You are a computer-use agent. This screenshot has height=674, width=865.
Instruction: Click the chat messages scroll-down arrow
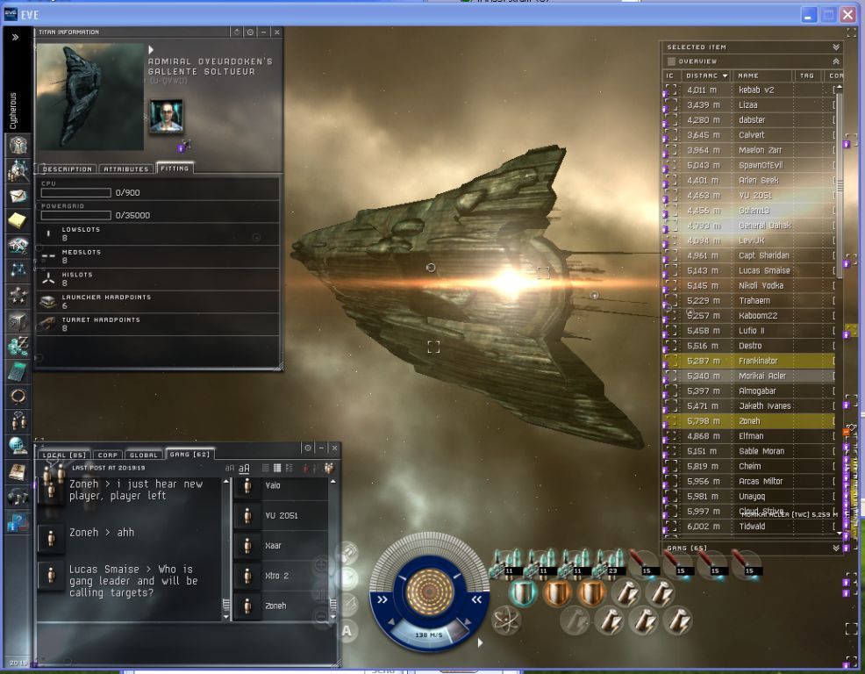point(226,617)
